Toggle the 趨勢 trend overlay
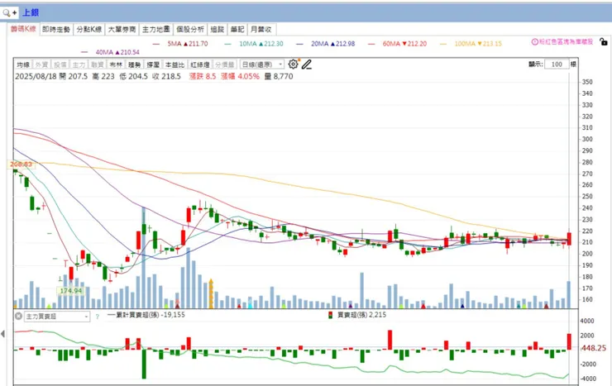This screenshot has height=386, width=612. coord(135,64)
